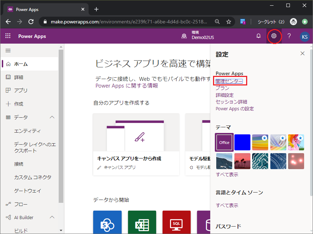Open the notifications bell
This screenshot has height=234, width=313.
pos(258,36)
